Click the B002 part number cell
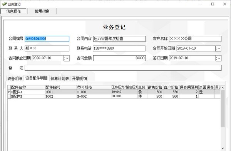The width and height of the screenshot is (231, 151). coord(61,96)
